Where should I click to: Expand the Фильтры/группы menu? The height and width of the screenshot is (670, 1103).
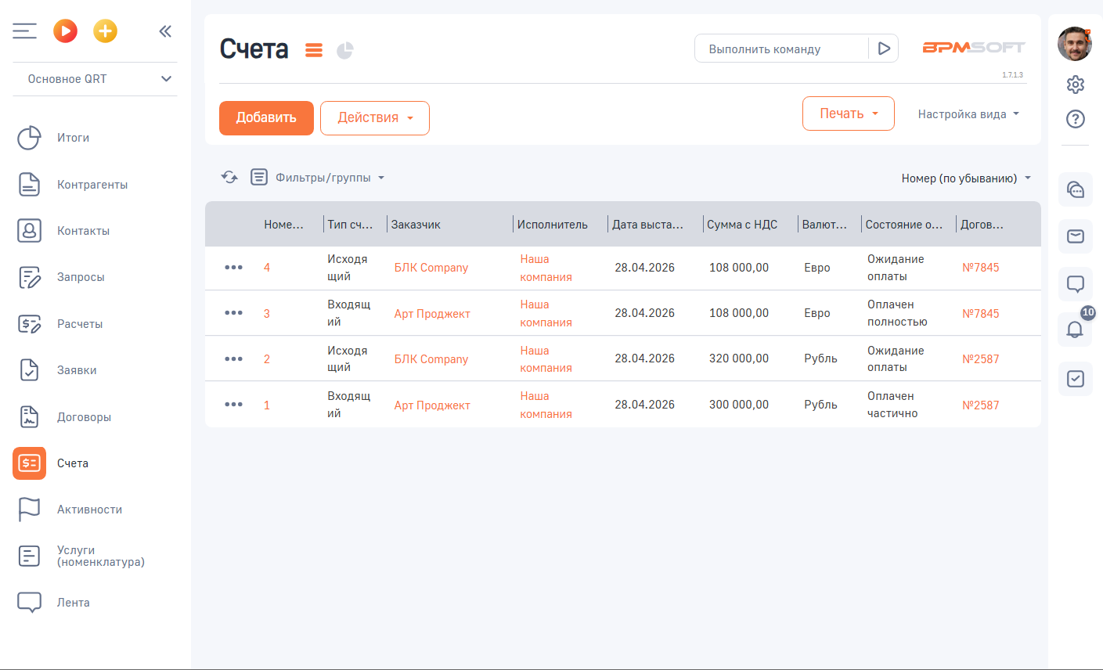[x=329, y=178]
